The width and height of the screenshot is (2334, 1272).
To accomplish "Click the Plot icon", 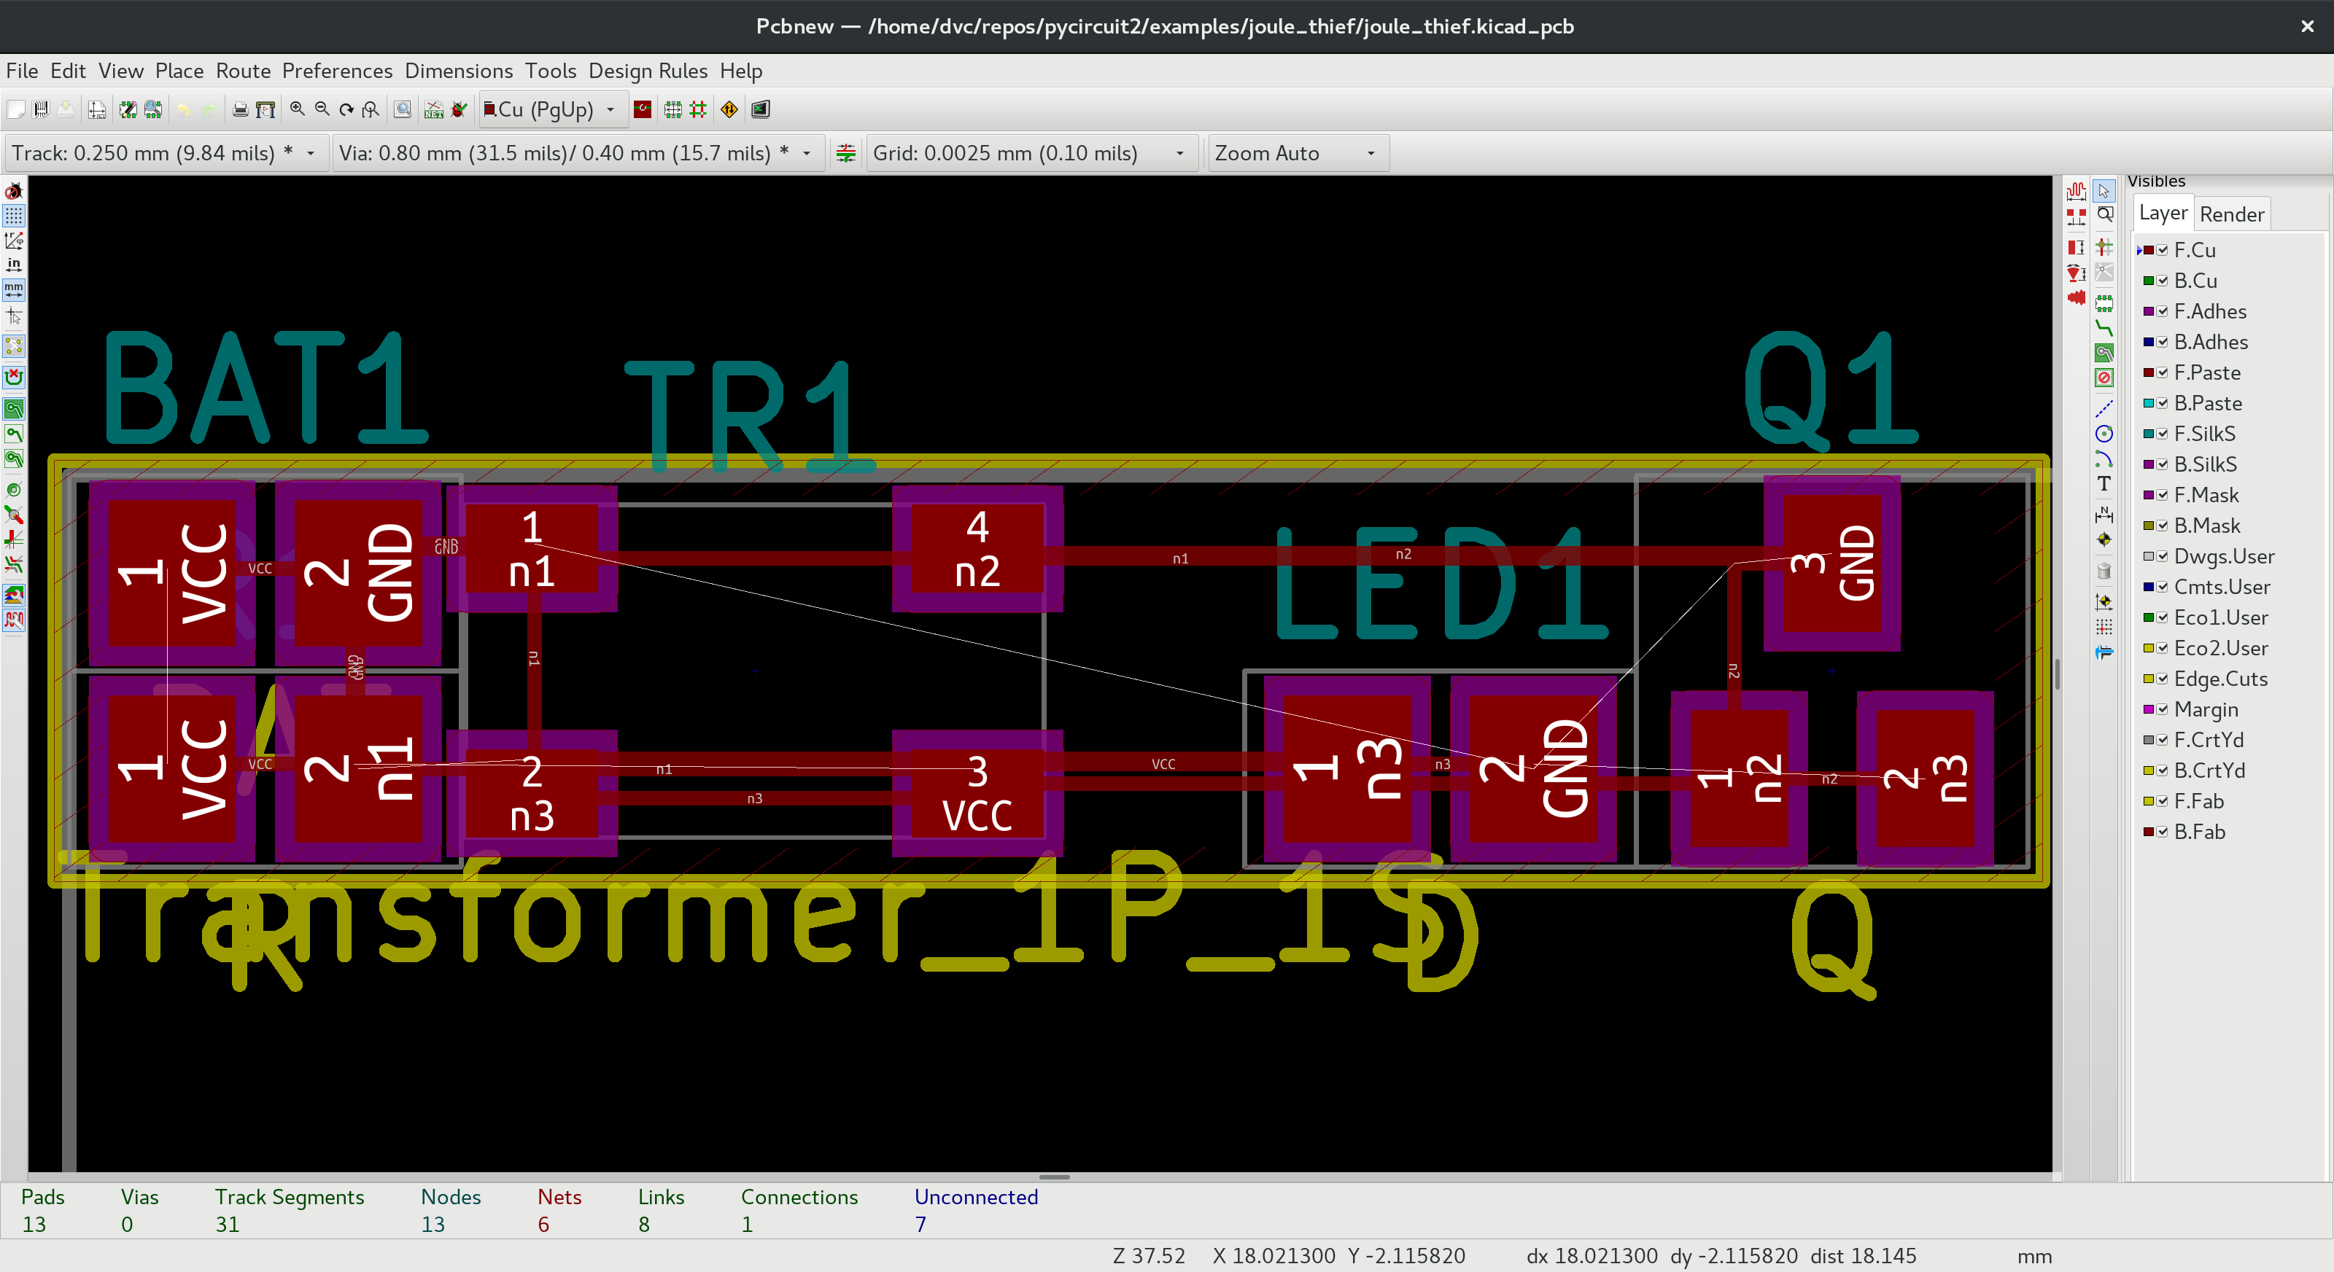I will click(x=265, y=109).
